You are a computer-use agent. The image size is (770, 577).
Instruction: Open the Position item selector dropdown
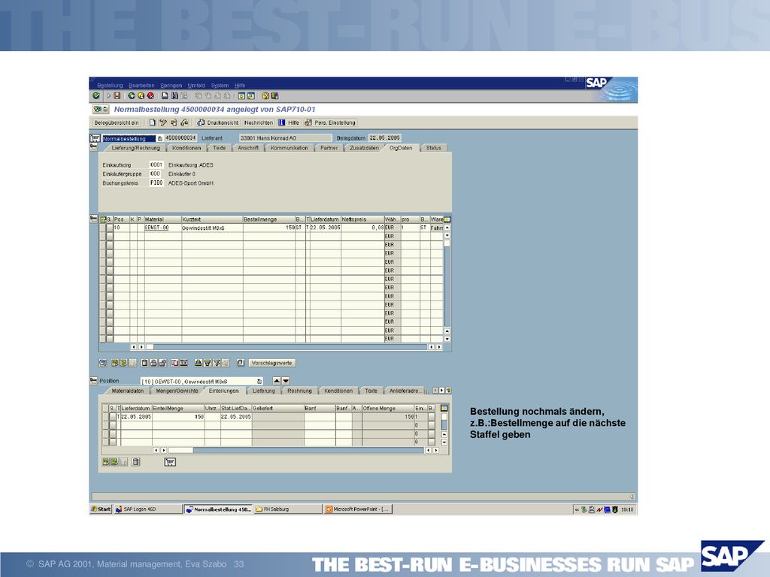[259, 381]
